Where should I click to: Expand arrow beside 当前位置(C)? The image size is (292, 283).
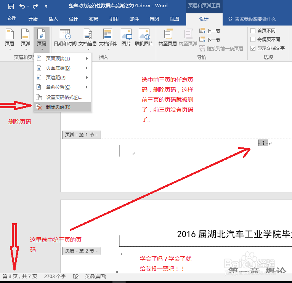87,87
